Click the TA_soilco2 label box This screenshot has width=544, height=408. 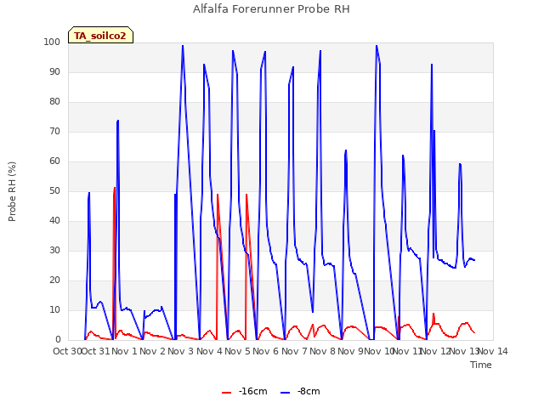coord(100,35)
